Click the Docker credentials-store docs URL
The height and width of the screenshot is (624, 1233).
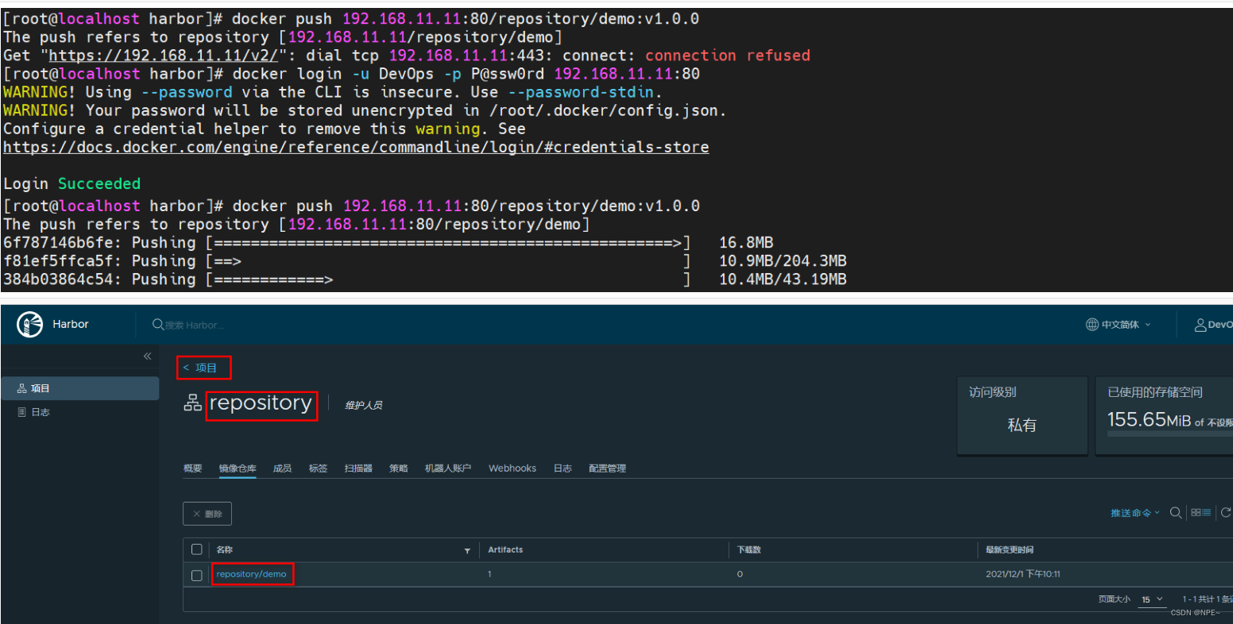click(356, 147)
